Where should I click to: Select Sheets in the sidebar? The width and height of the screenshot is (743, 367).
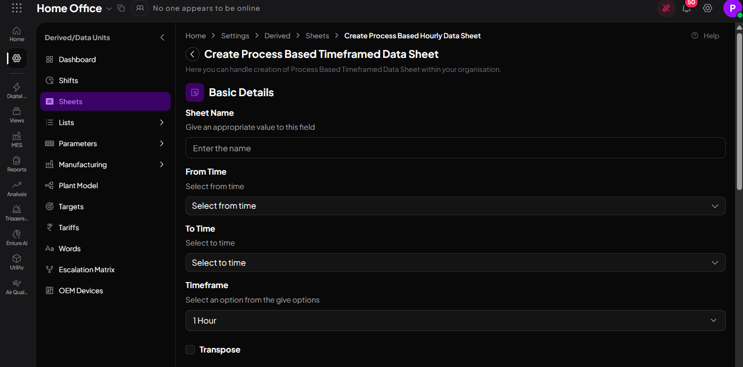[105, 101]
